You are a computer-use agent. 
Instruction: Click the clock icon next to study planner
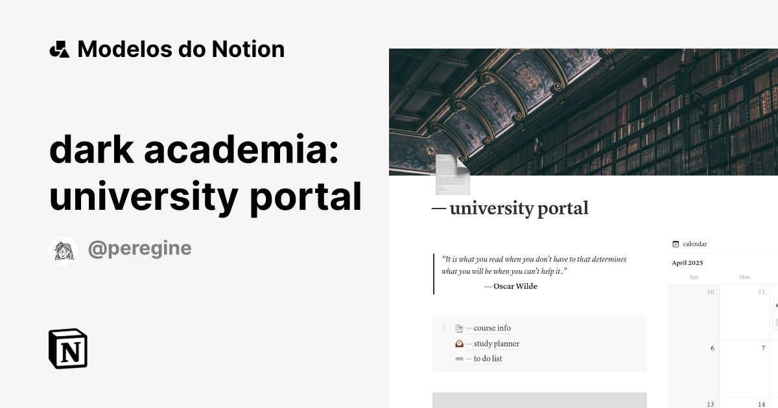tap(459, 343)
